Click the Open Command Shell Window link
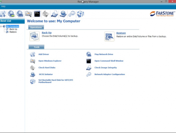This screenshot has height=133, width=176. [x=109, y=61]
